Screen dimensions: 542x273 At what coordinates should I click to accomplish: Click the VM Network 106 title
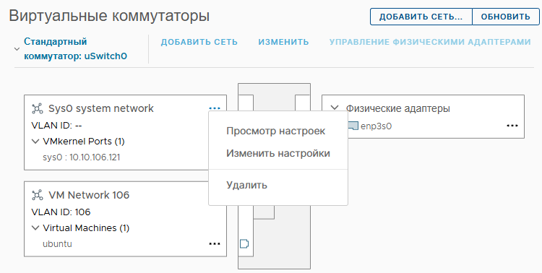click(89, 195)
